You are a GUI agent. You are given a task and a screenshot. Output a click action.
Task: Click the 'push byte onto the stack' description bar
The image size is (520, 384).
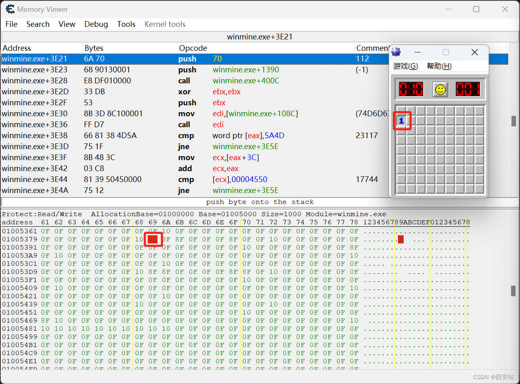(x=260, y=202)
